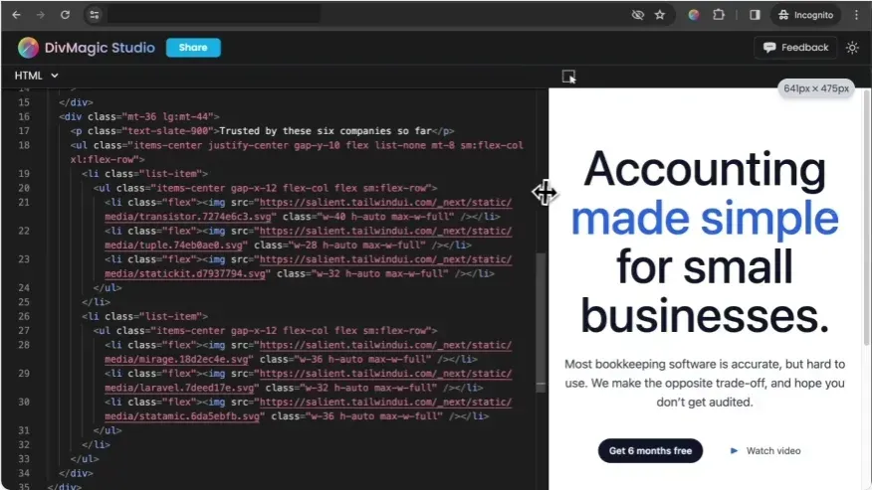Click the closing </ul> on line 24
872x490 pixels.
point(108,288)
